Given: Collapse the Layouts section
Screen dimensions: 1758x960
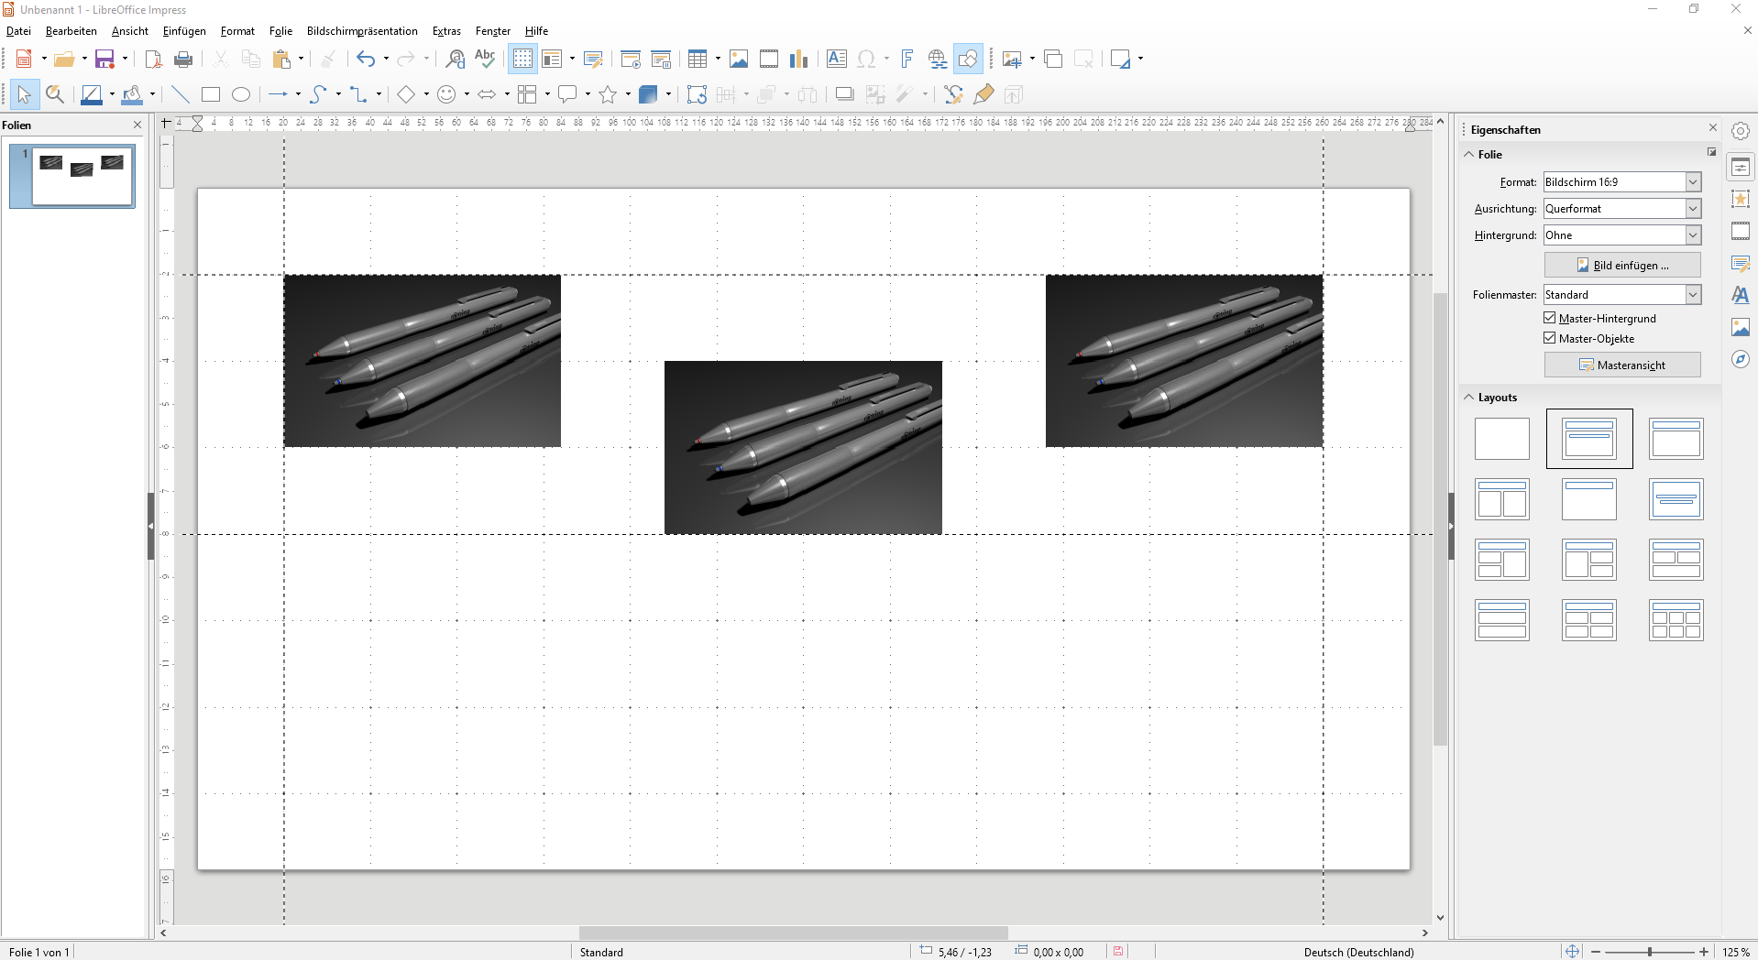Looking at the screenshot, I should (x=1469, y=398).
